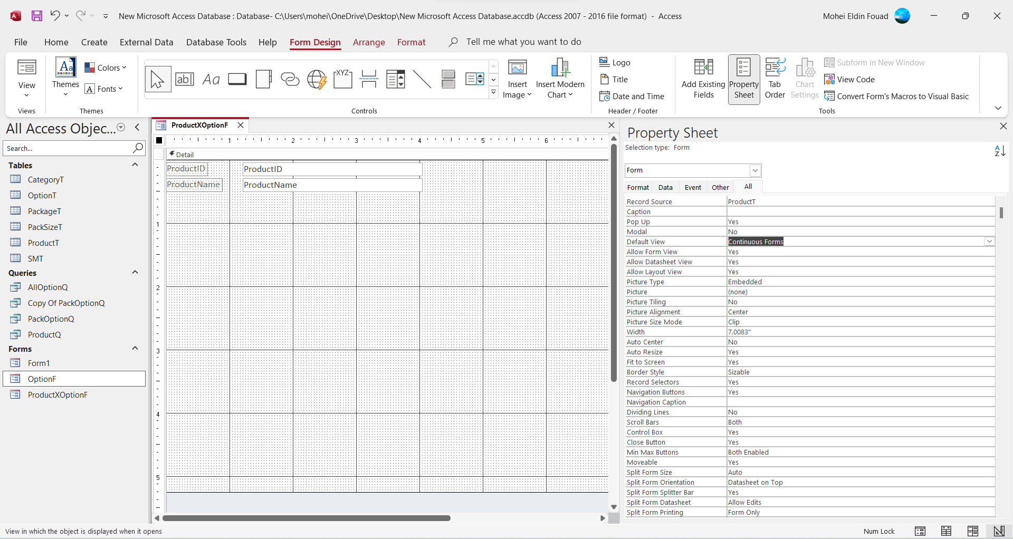Choose the Web Browser control
The height and width of the screenshot is (539, 1013).
tap(317, 80)
